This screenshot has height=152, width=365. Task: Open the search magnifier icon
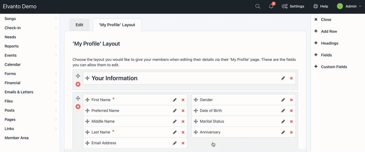258,6
